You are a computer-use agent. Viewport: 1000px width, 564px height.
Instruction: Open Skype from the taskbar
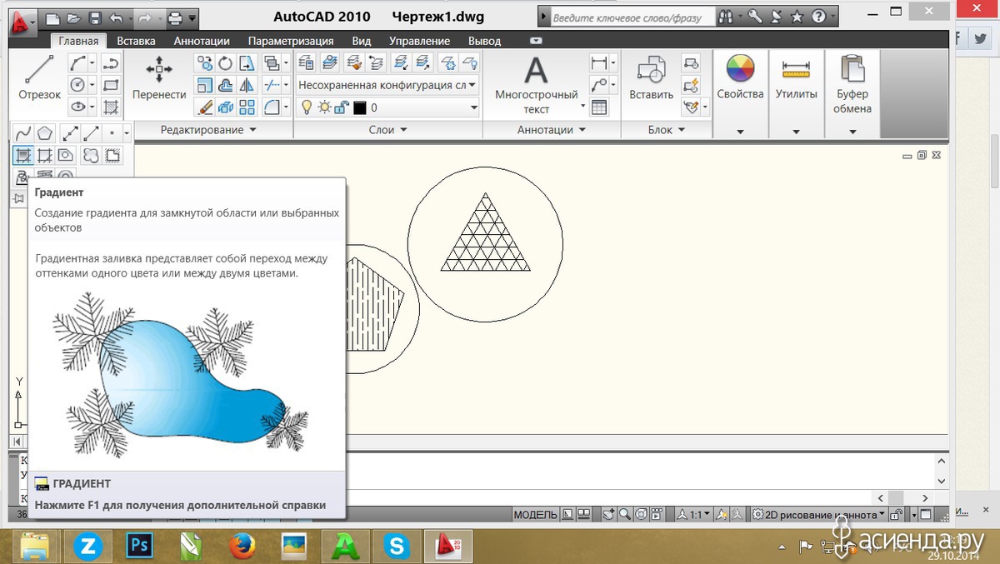(x=397, y=546)
